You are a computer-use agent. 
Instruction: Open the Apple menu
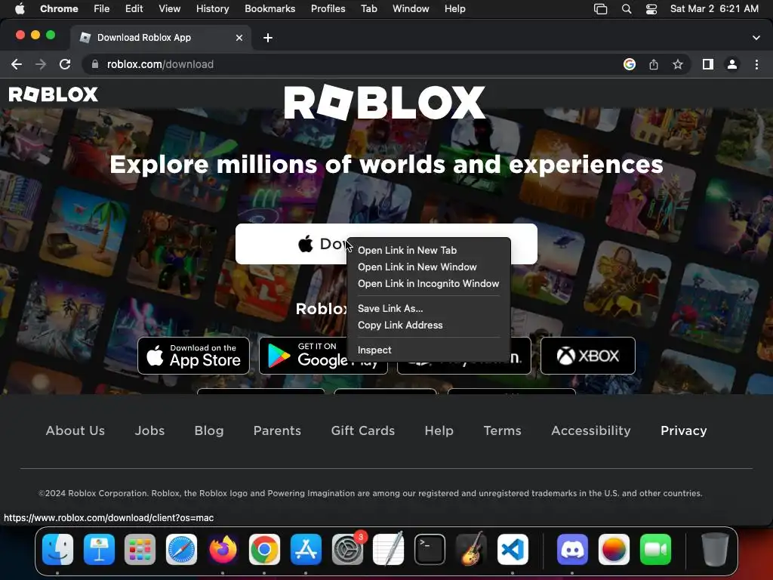(20, 9)
